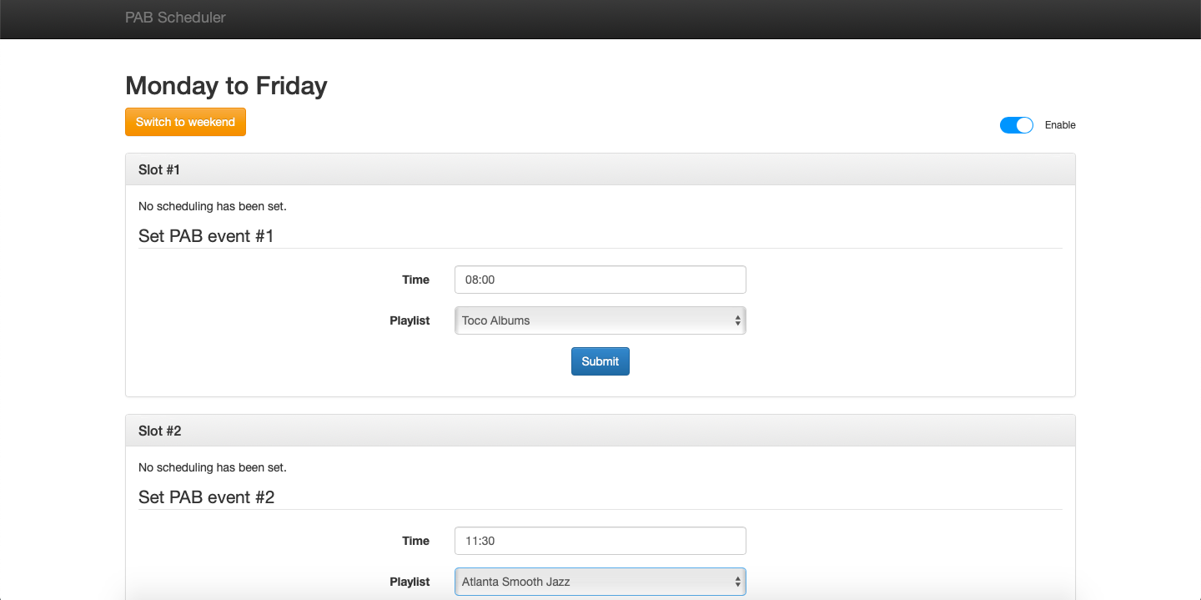
Task: Click the Set PAB event #1 heading
Action: [206, 236]
